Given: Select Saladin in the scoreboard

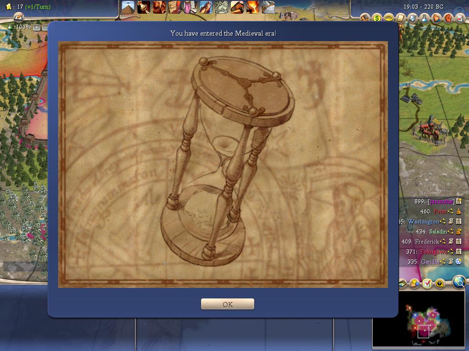Looking at the screenshot, I should (x=438, y=232).
